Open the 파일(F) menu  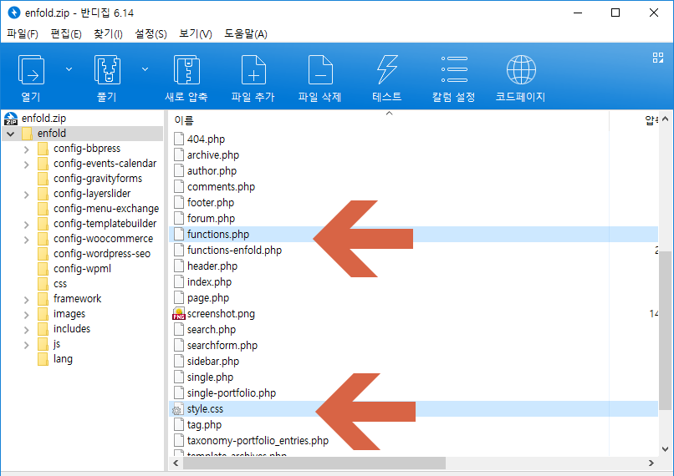(x=23, y=33)
